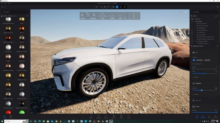The width and height of the screenshot is (220, 123).
Task: Open the home screen icon
Action: pyautogui.click(x=2, y=7)
